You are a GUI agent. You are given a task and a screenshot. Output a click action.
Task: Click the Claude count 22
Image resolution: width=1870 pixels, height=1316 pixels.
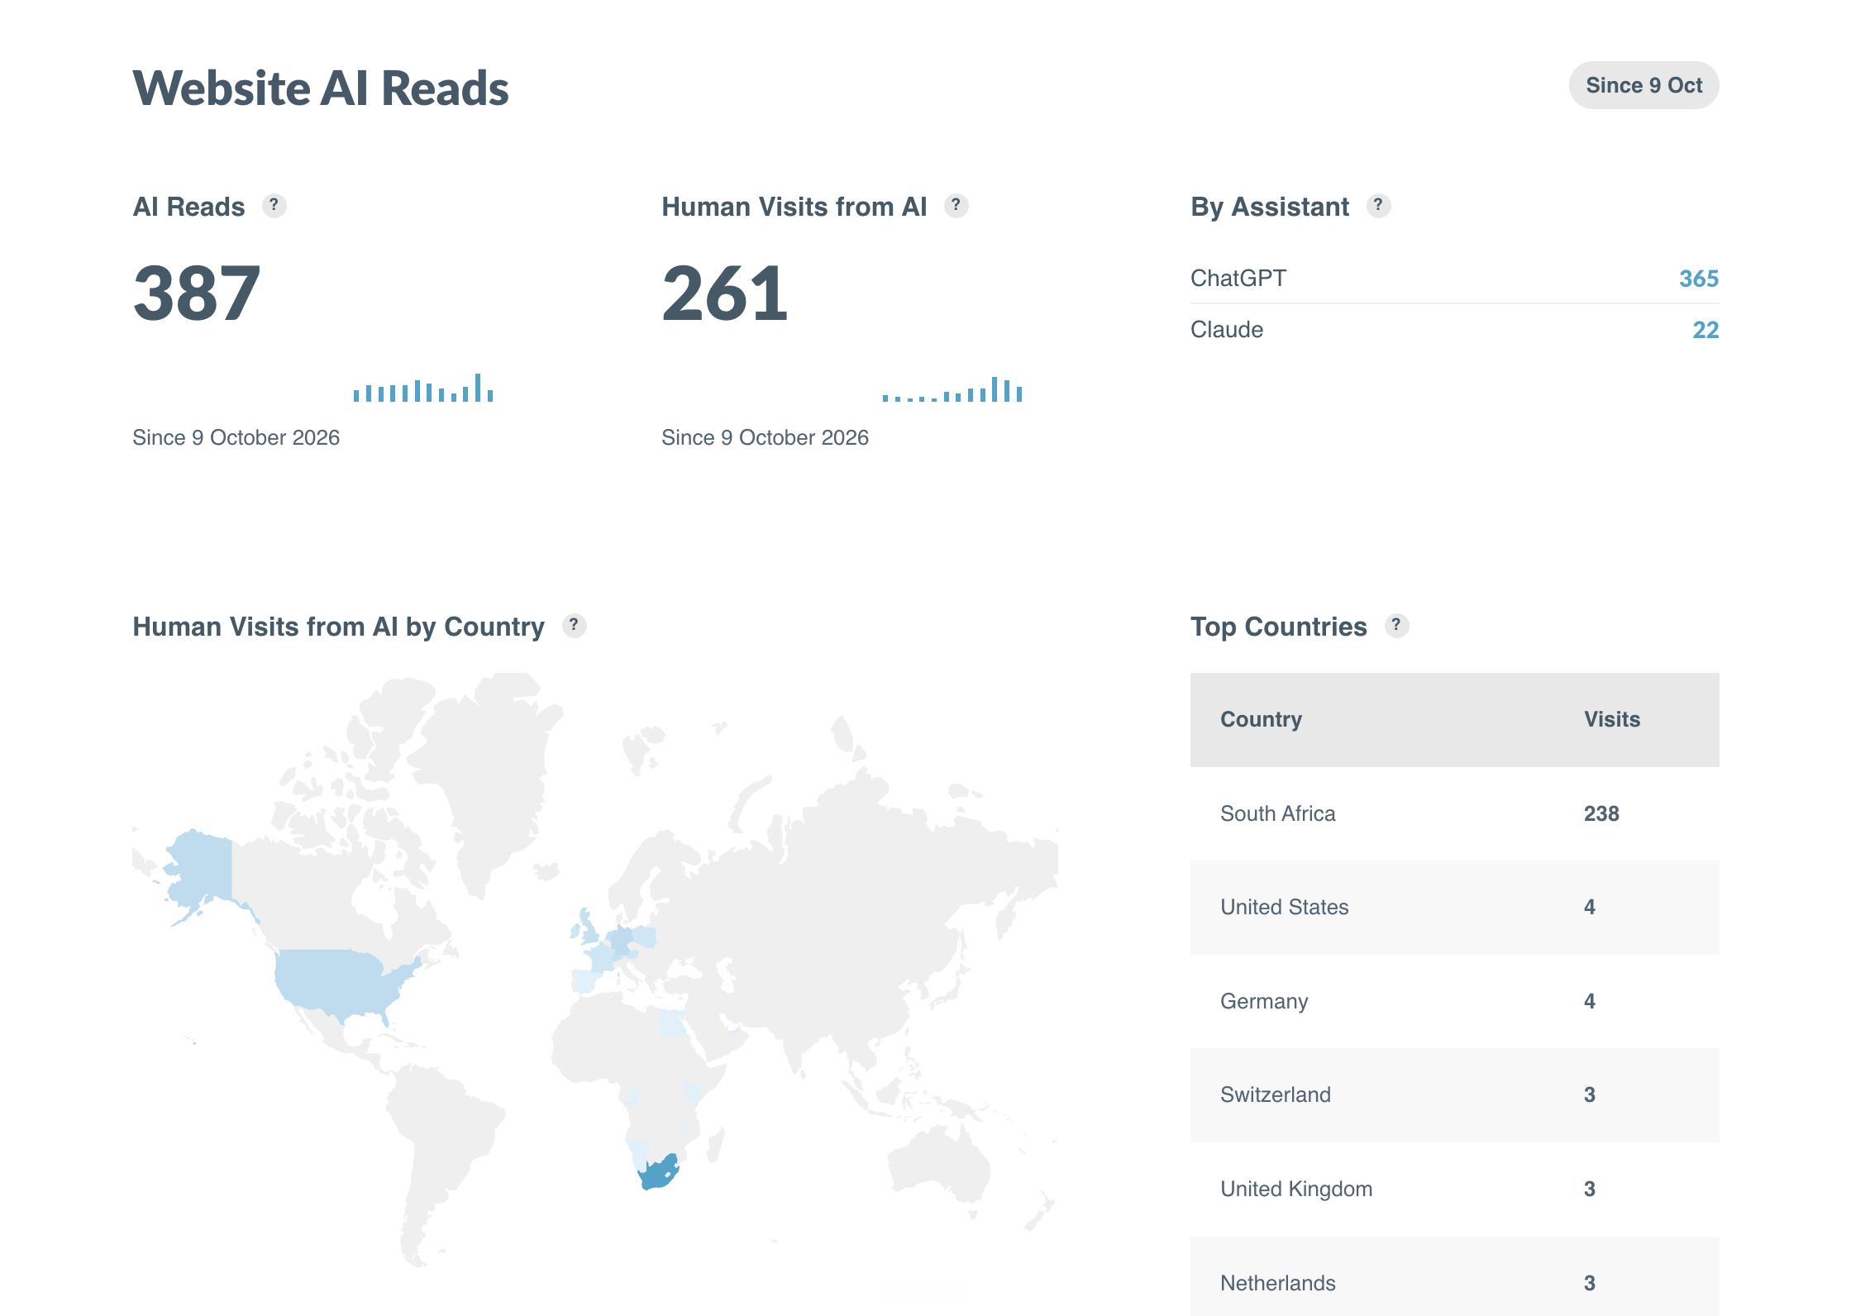click(1705, 330)
